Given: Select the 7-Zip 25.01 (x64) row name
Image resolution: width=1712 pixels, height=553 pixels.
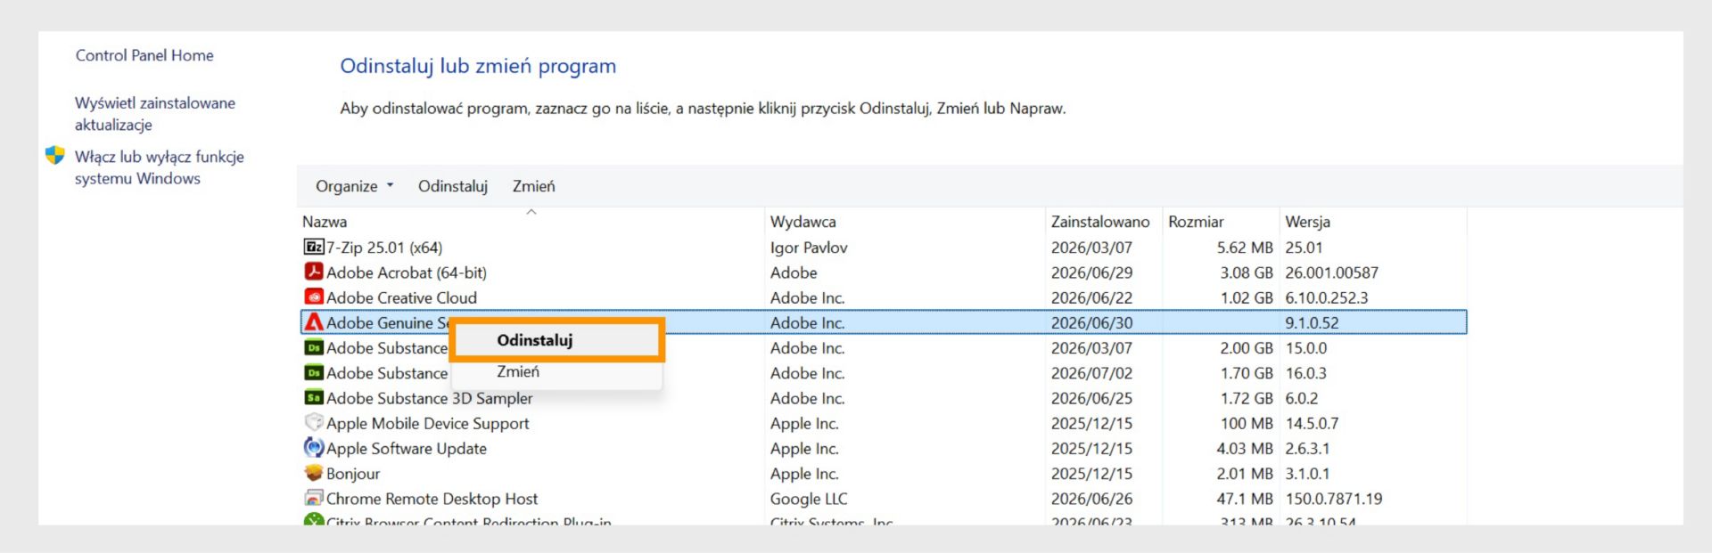Looking at the screenshot, I should click(384, 248).
